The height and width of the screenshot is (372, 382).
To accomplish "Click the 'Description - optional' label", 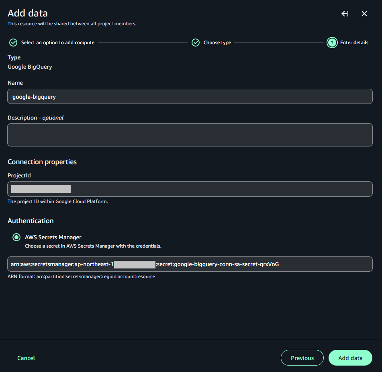I will coord(36,118).
